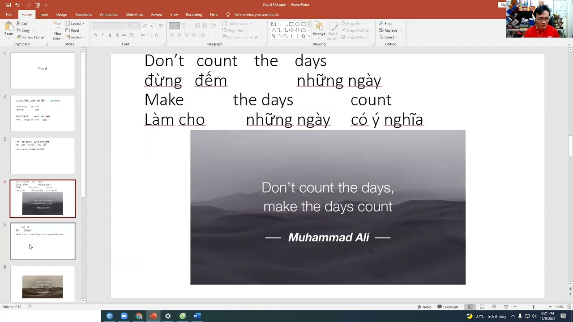
Task: Start slideshow from the quick access toolbar
Action: tap(38, 5)
